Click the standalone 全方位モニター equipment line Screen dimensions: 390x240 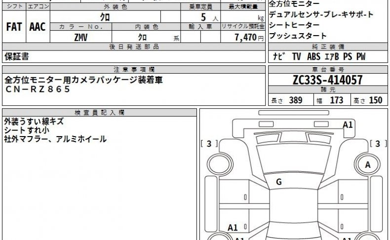coord(294,4)
